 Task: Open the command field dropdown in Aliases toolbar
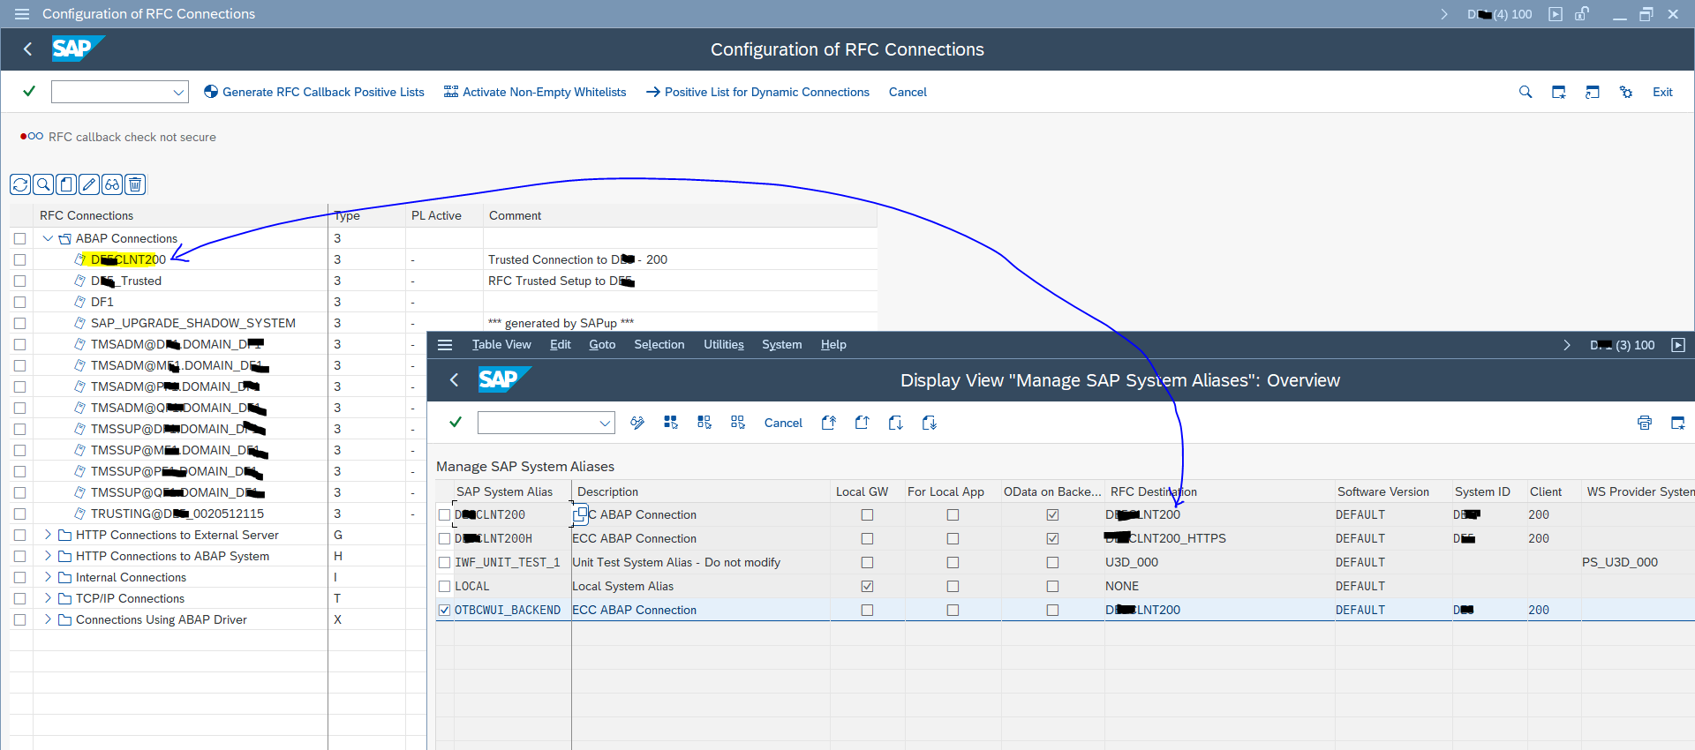[605, 423]
